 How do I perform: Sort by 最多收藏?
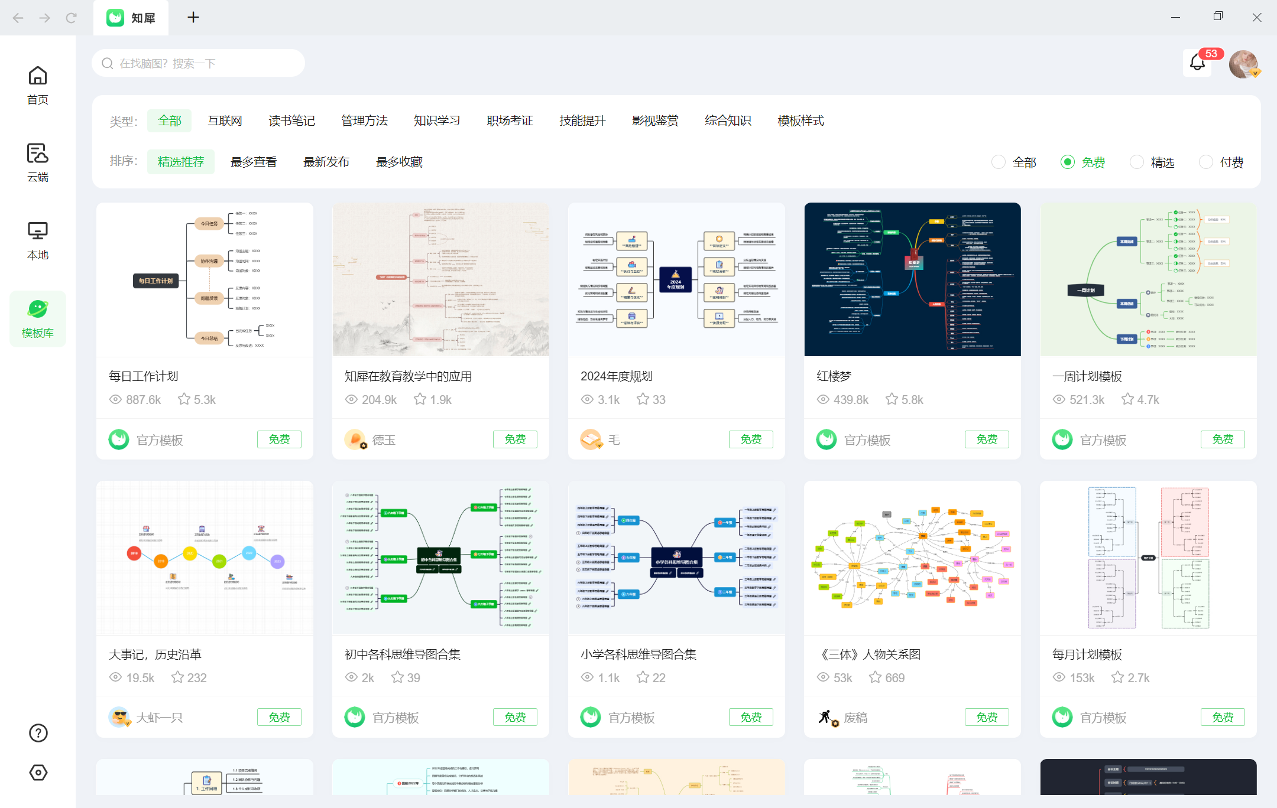pos(399,162)
